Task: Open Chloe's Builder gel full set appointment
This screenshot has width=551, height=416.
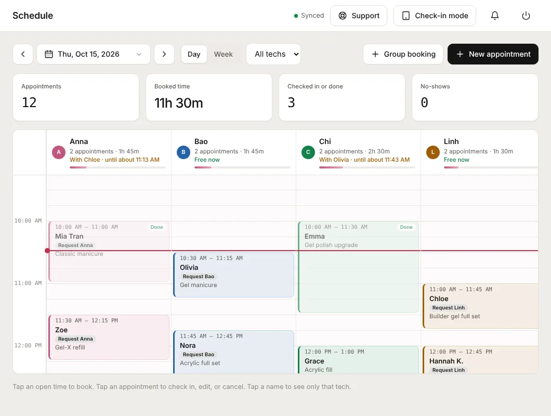Action: [x=480, y=306]
